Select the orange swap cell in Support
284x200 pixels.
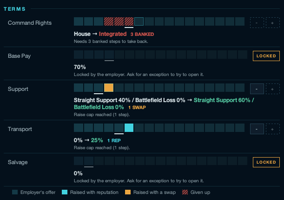[x=109, y=88]
